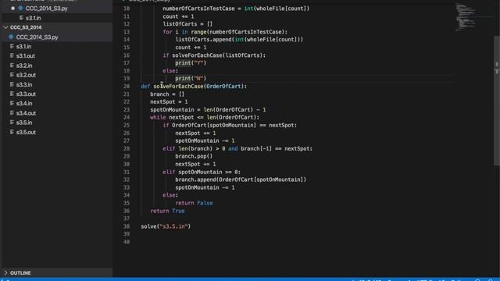Open s3.1.in from the Open Editors list
500x281 pixels.
tap(33, 18)
